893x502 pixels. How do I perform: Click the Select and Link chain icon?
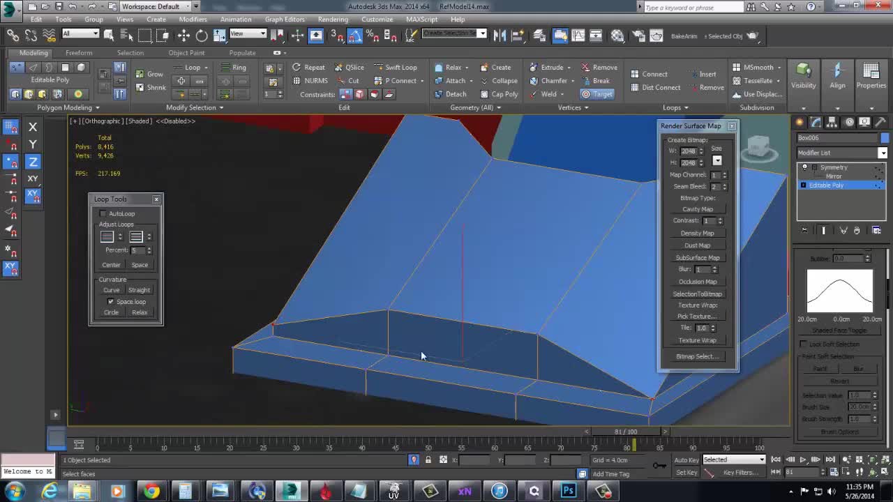13,36
